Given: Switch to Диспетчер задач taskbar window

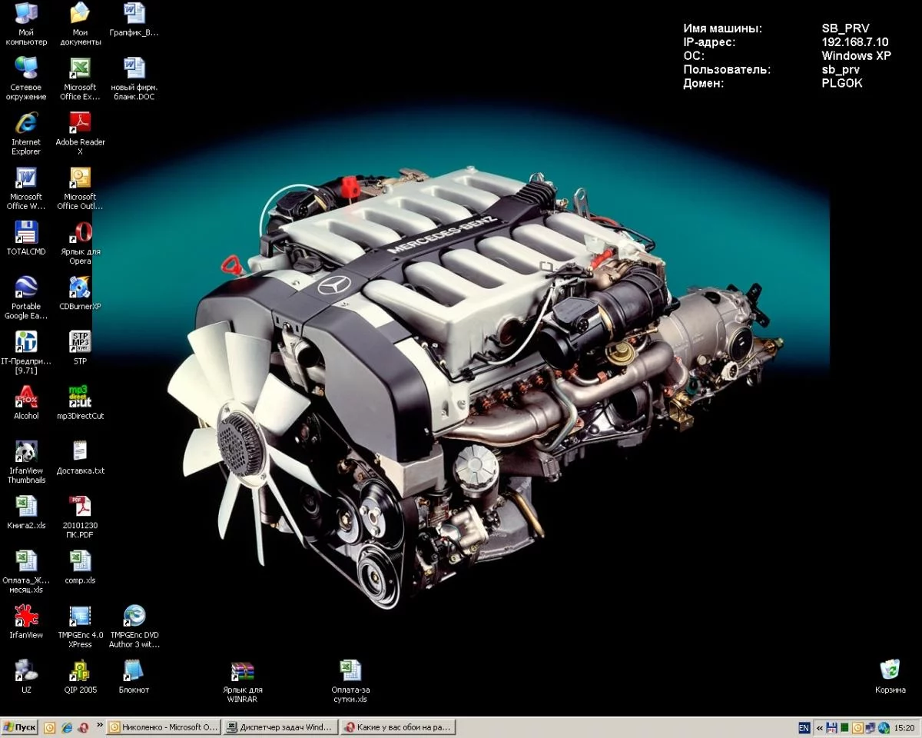Looking at the screenshot, I should pos(279,727).
